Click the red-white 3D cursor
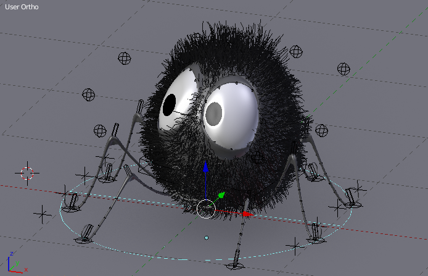The image size is (428, 276). pos(27,174)
